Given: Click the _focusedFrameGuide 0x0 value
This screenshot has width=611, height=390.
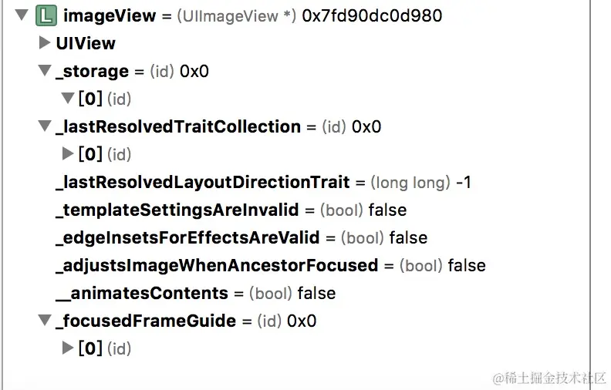Looking at the screenshot, I should 302,321.
